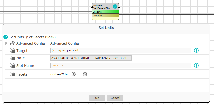Click the Advanced Config gear icon
The image size is (214, 104).
[x=12, y=43]
